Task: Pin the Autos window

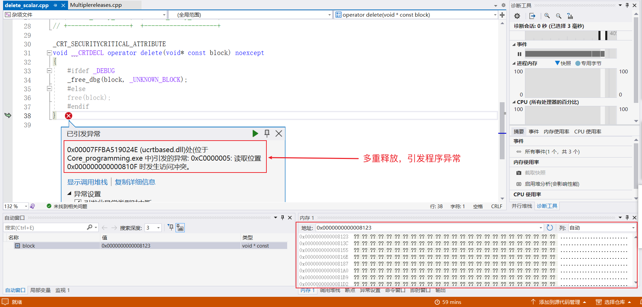Action: (x=282, y=217)
